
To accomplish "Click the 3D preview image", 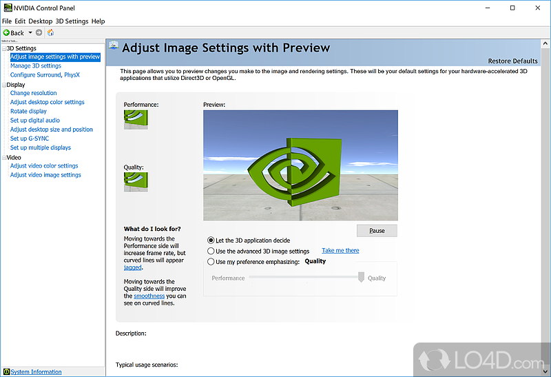I will pyautogui.click(x=300, y=165).
